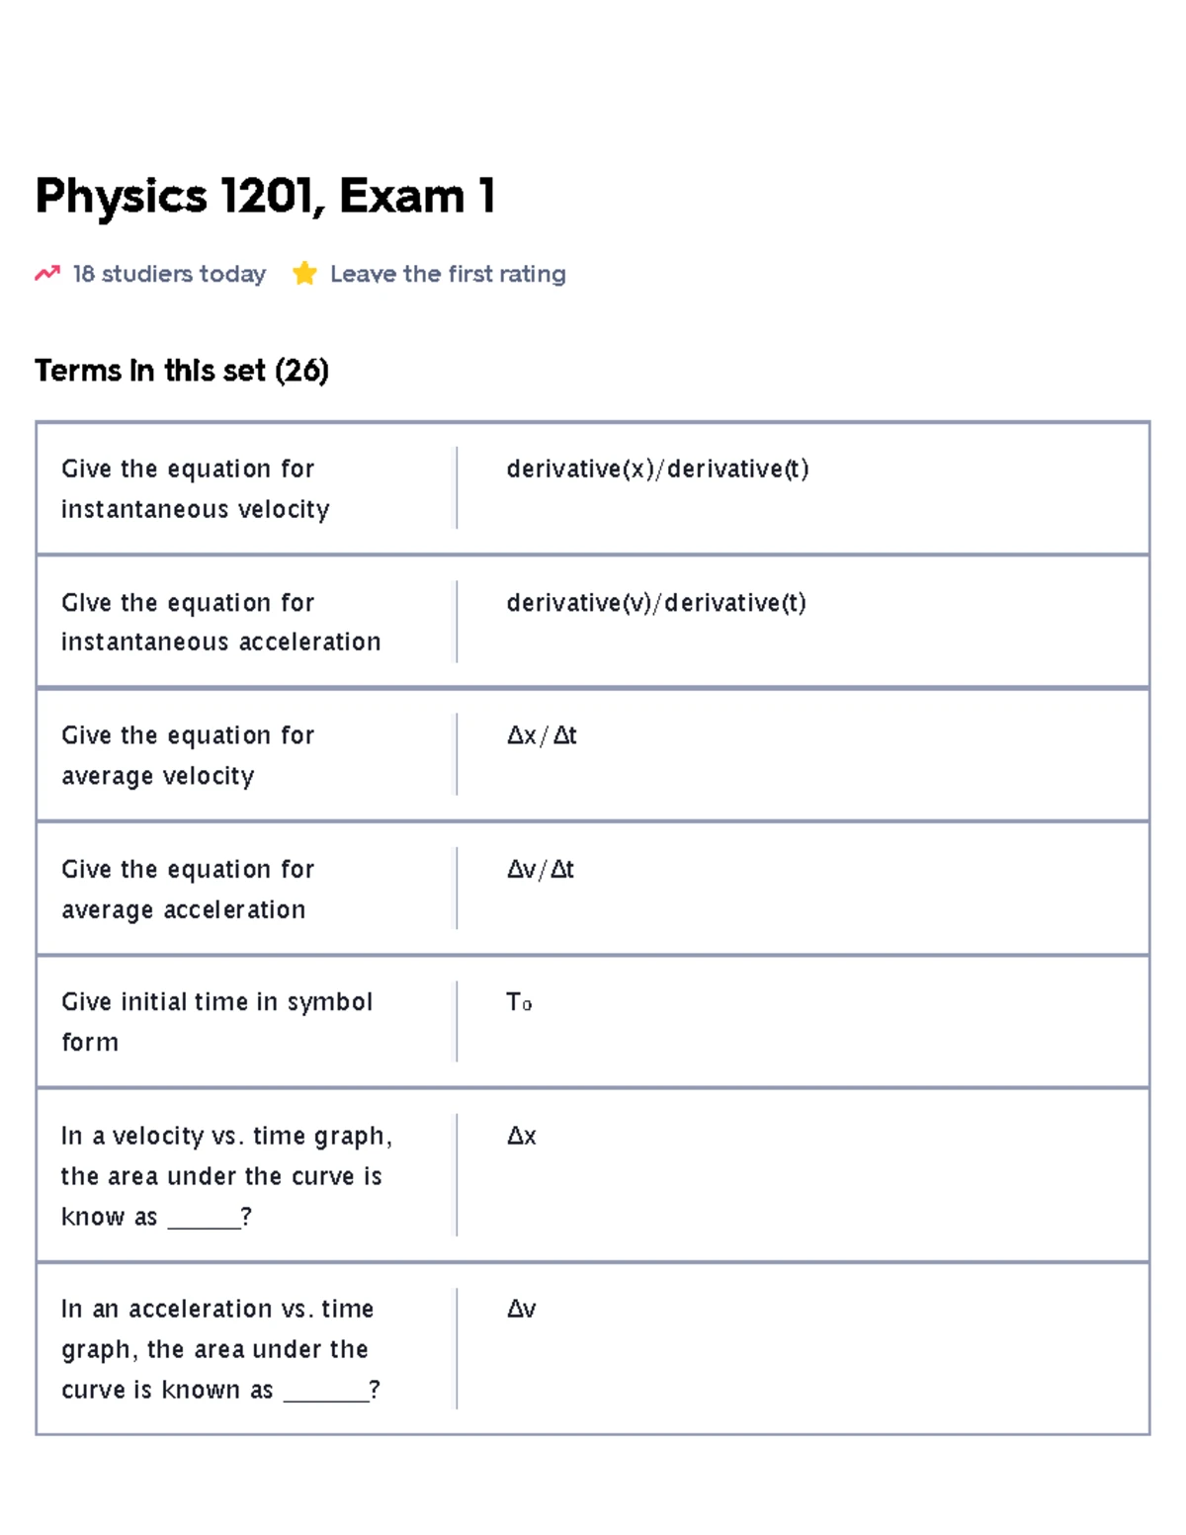Click the Δv/Δt definition

coord(541,870)
